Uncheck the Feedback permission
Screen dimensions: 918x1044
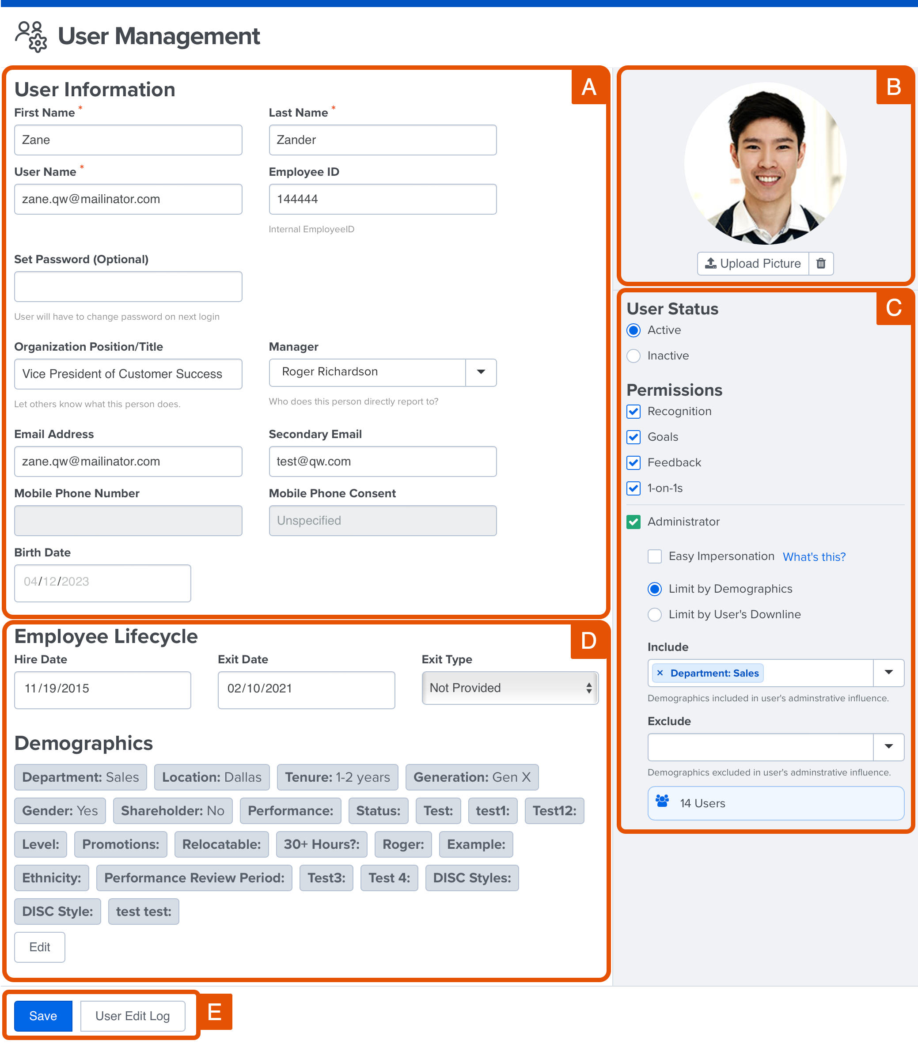point(633,463)
